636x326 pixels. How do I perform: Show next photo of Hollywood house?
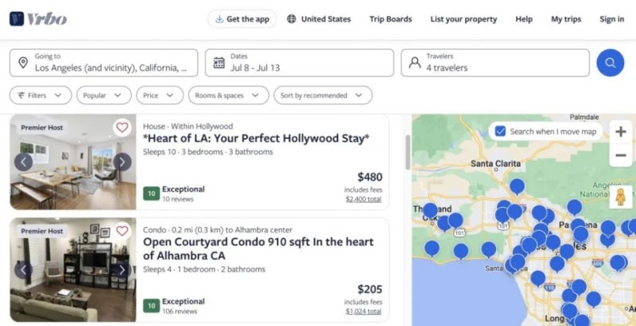pos(122,162)
